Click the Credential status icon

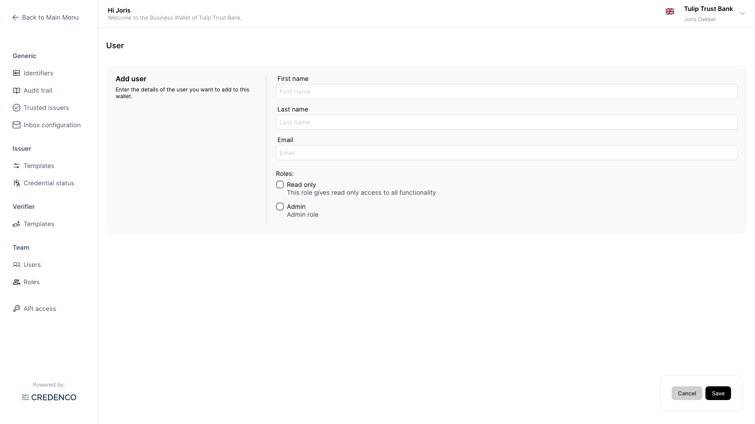pos(17,183)
